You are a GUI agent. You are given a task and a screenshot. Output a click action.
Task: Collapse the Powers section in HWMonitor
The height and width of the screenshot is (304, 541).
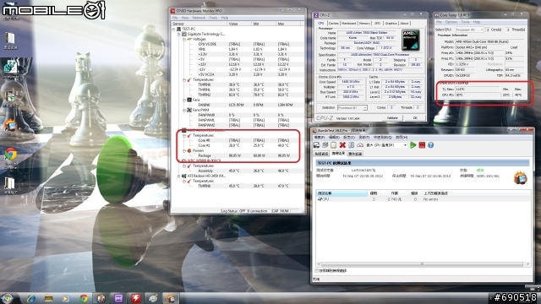pos(184,150)
